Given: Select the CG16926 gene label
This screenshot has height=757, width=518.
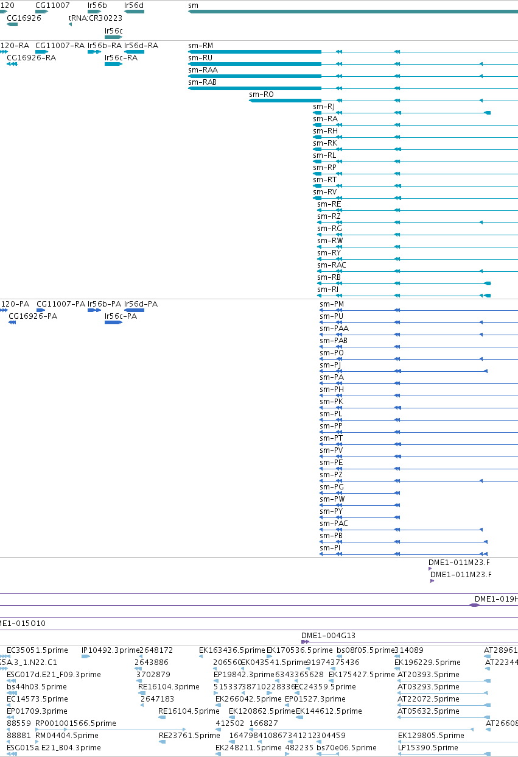Looking at the screenshot, I should coord(24,18).
